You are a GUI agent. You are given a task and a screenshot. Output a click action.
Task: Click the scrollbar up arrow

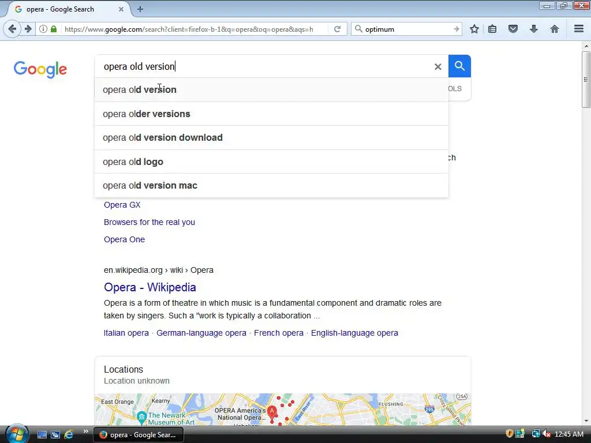click(x=586, y=46)
